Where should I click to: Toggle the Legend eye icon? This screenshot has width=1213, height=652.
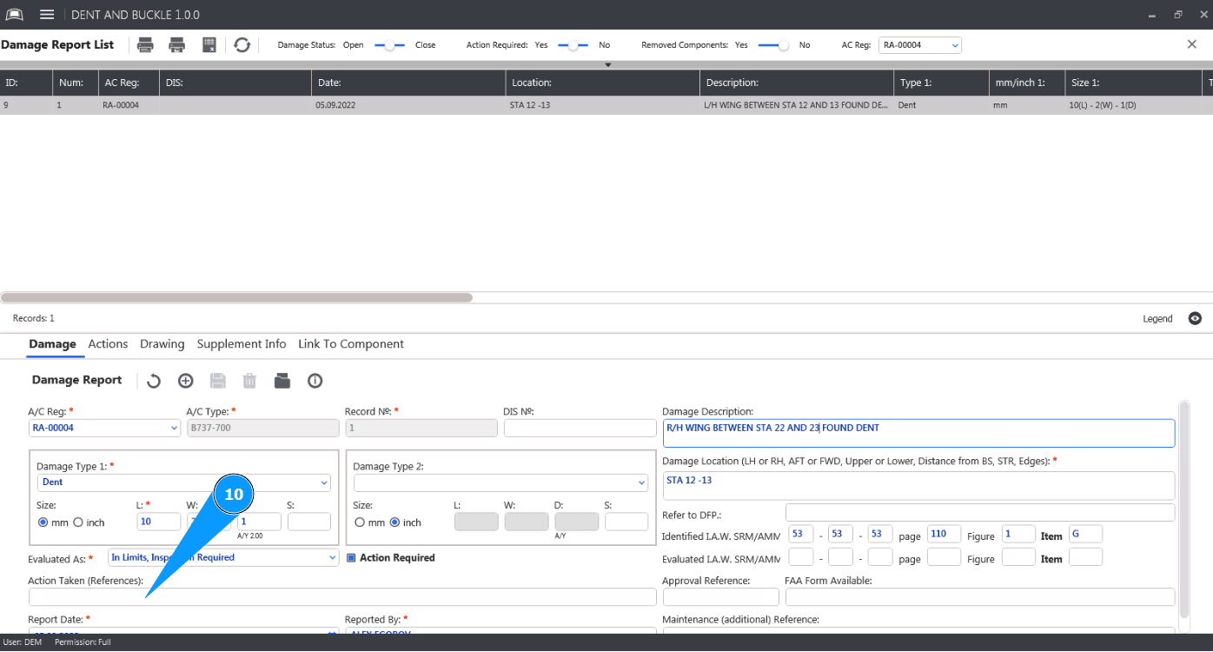(x=1195, y=319)
